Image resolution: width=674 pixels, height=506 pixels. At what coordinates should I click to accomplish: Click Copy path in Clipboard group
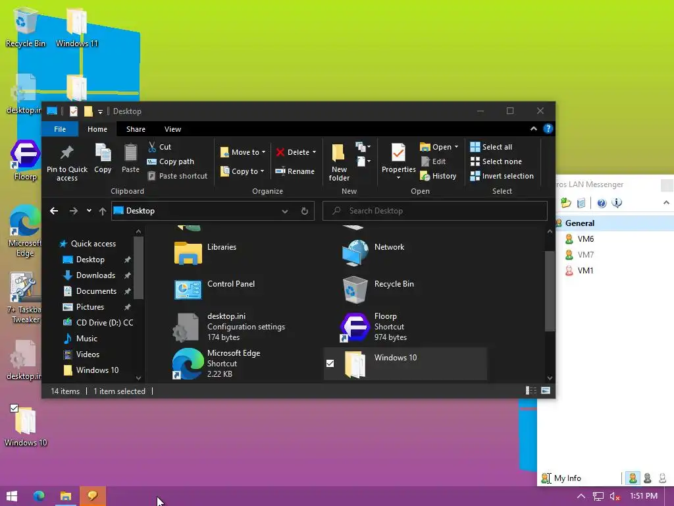point(170,161)
